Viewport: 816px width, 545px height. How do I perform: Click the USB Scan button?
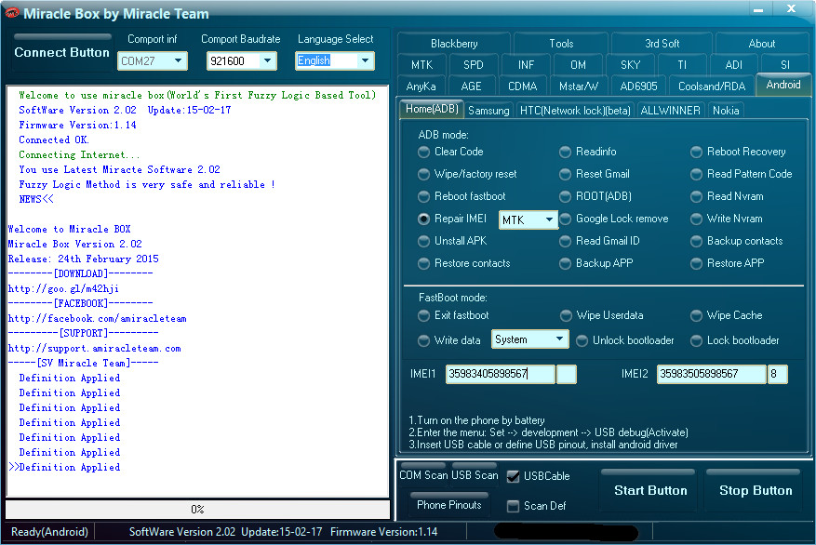[x=475, y=475]
